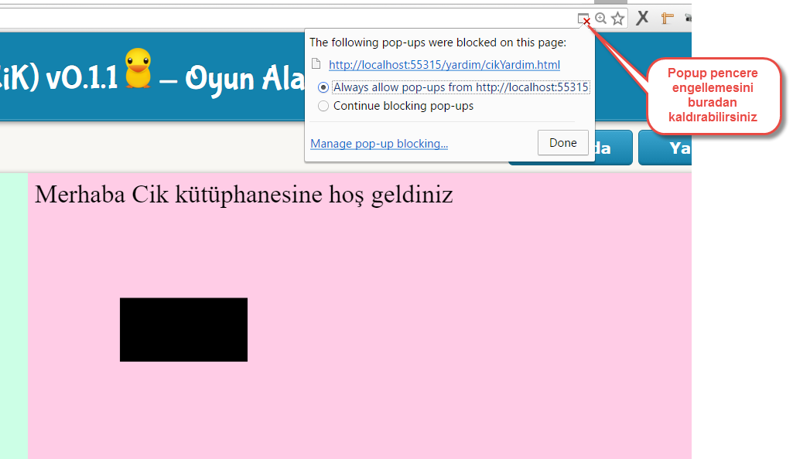Click the page icon beside the blocked URL

click(315, 65)
